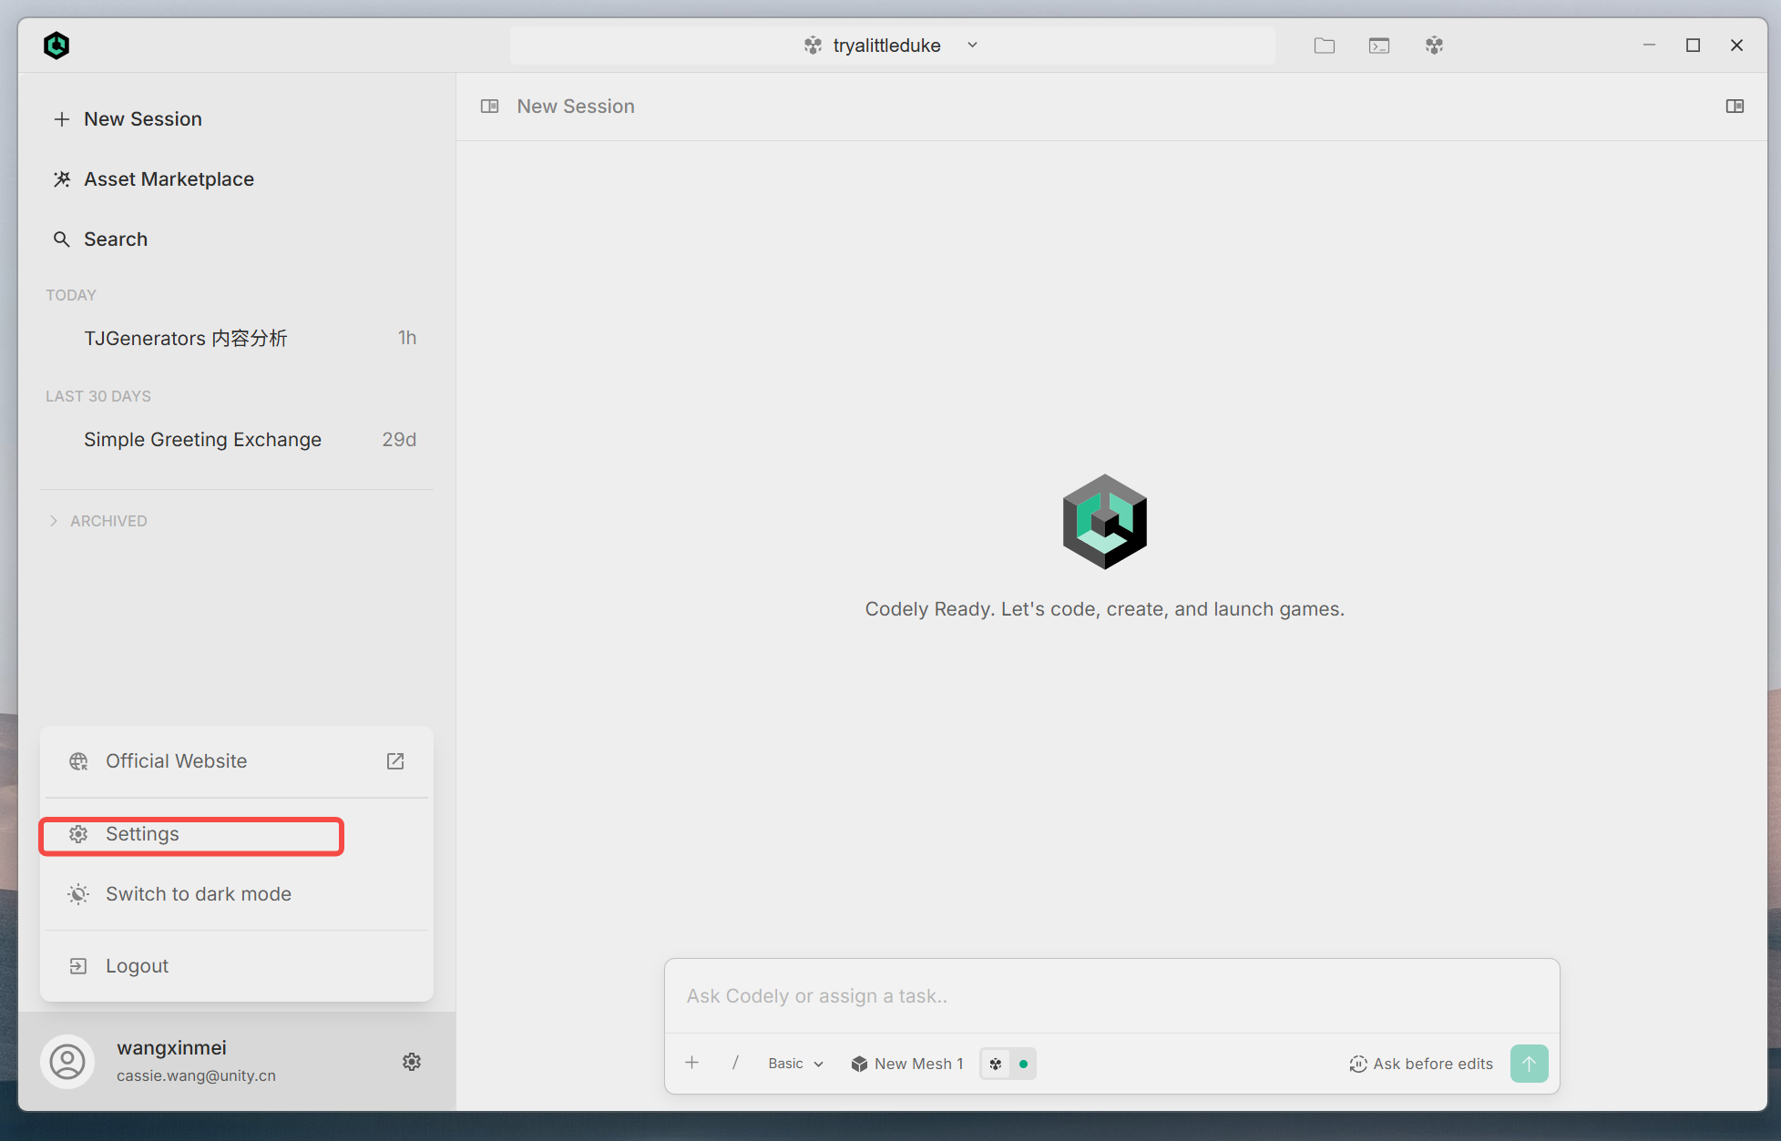Choose Settings in the popup menu
This screenshot has height=1141, width=1781.
(237, 834)
